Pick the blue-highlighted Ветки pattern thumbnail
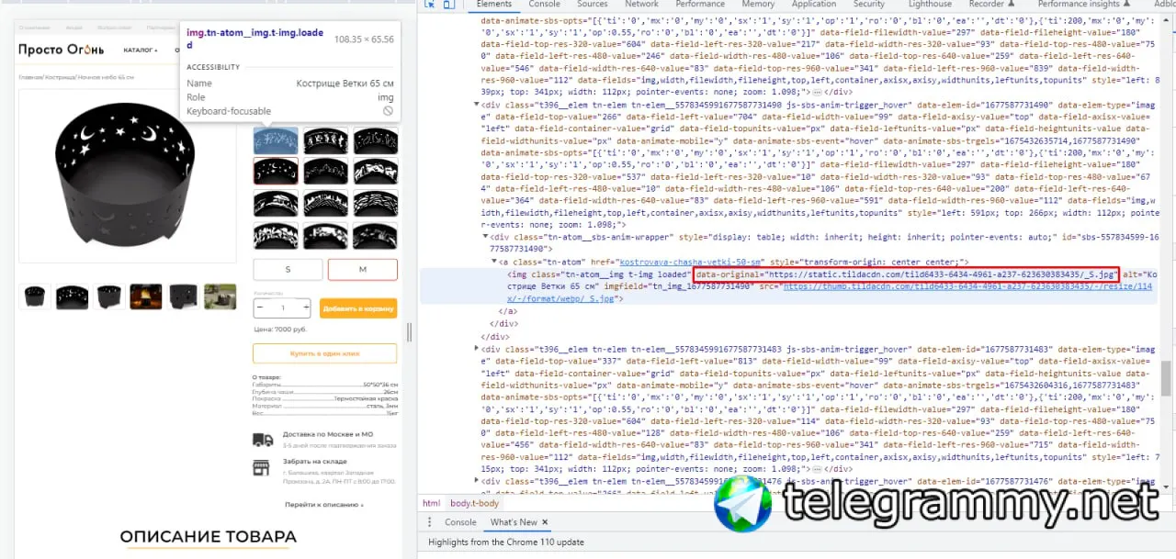This screenshot has height=559, width=1176. pyautogui.click(x=276, y=140)
